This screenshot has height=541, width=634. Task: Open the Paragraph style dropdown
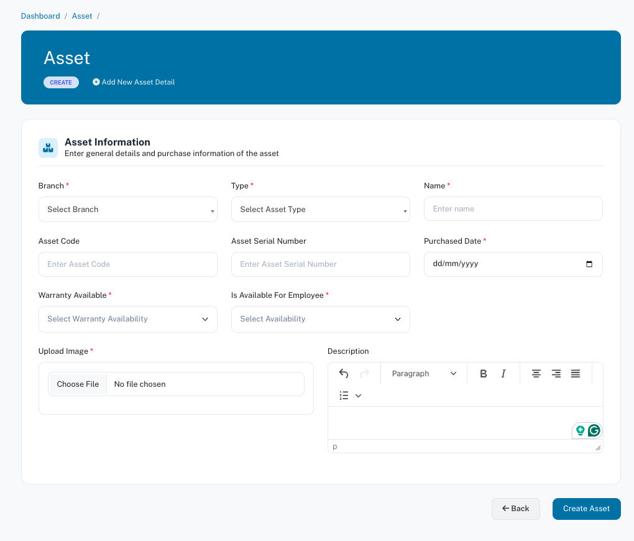coord(424,374)
